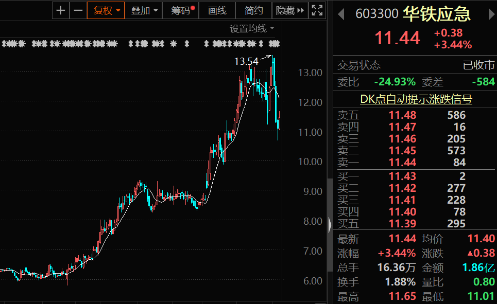Click the minus zoom-out chart button
The image size is (497, 304).
[x=78, y=10]
